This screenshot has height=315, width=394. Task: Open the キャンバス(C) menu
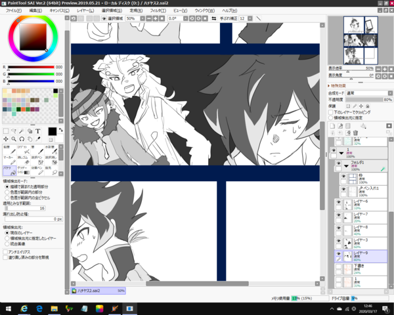(59, 10)
